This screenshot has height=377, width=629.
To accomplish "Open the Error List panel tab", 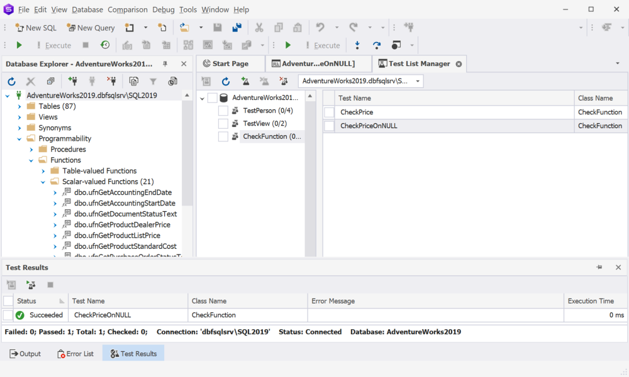I will coord(75,354).
